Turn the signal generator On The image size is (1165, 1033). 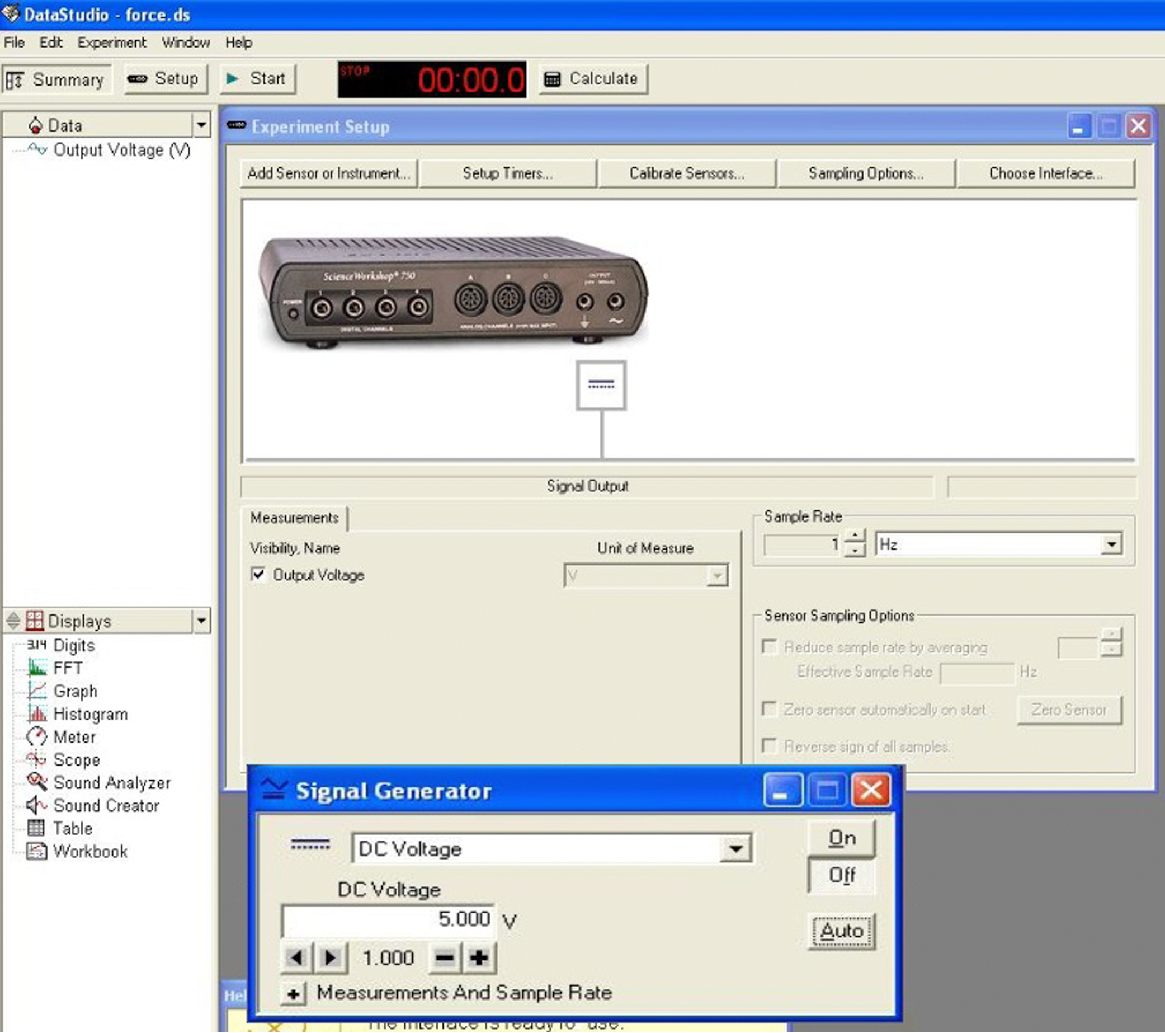pyautogui.click(x=841, y=838)
